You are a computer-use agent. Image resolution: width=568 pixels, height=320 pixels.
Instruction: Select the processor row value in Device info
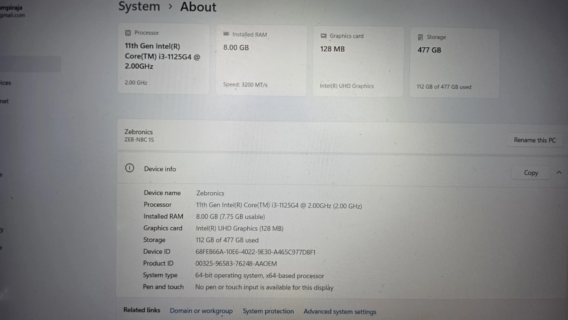coord(279,206)
